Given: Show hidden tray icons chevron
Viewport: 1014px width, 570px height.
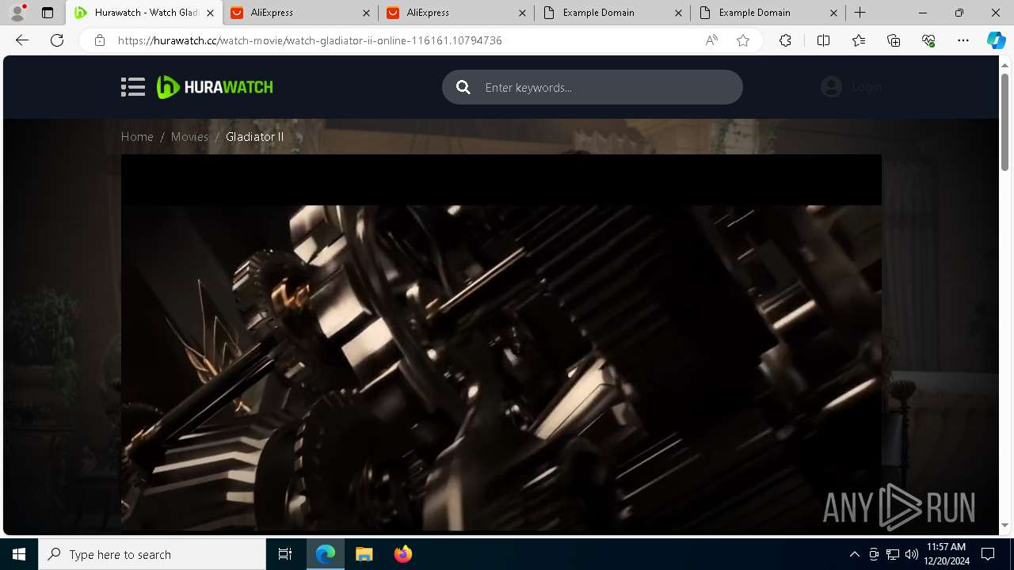Looking at the screenshot, I should (x=854, y=554).
